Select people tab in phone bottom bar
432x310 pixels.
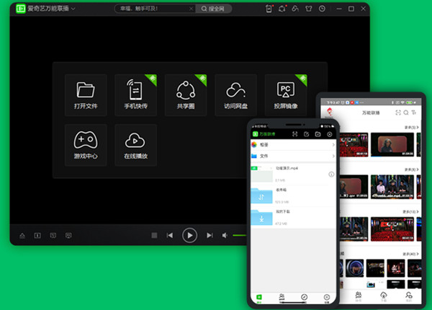pos(282,297)
